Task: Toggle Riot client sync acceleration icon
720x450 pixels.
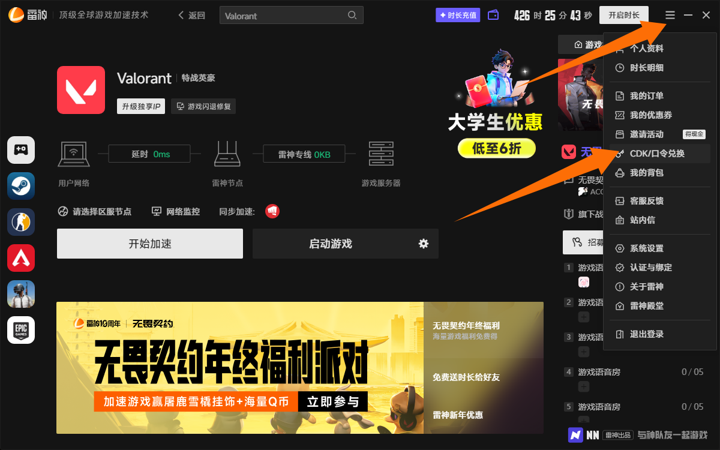Action: tap(272, 211)
